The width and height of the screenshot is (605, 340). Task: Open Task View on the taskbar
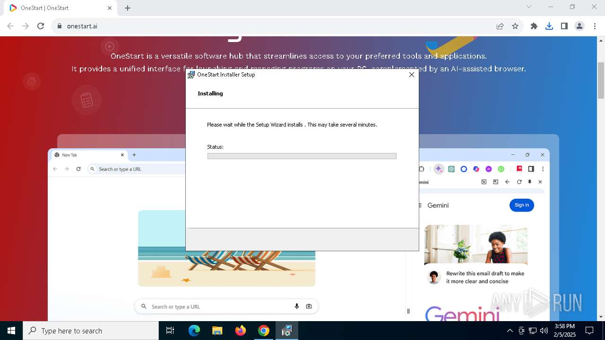point(170,331)
